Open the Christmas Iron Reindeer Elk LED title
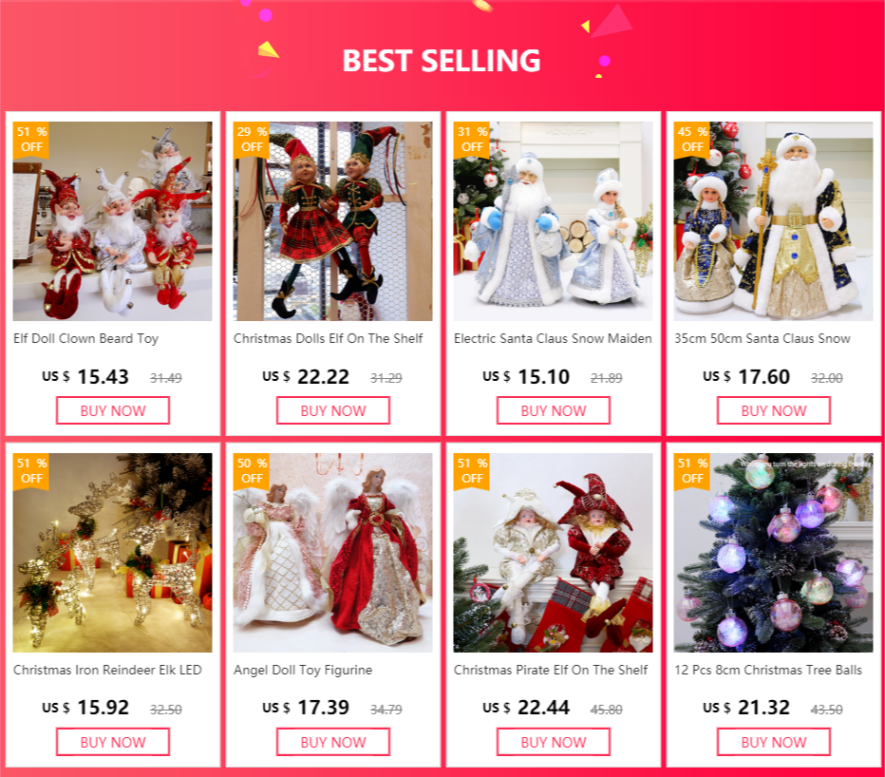The height and width of the screenshot is (777, 885). [x=107, y=671]
